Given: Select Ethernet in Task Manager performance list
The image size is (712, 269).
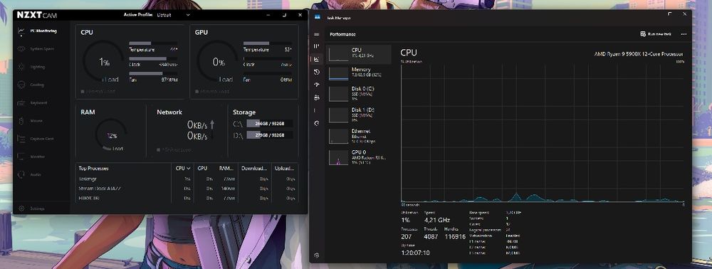Looking at the screenshot, I should click(359, 136).
